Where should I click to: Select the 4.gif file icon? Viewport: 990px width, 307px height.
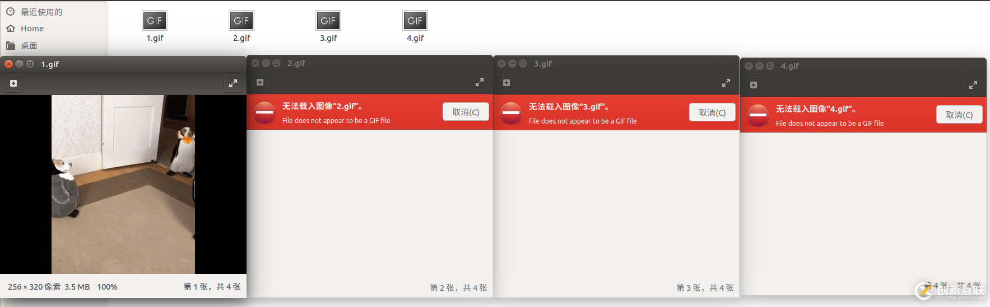[415, 21]
